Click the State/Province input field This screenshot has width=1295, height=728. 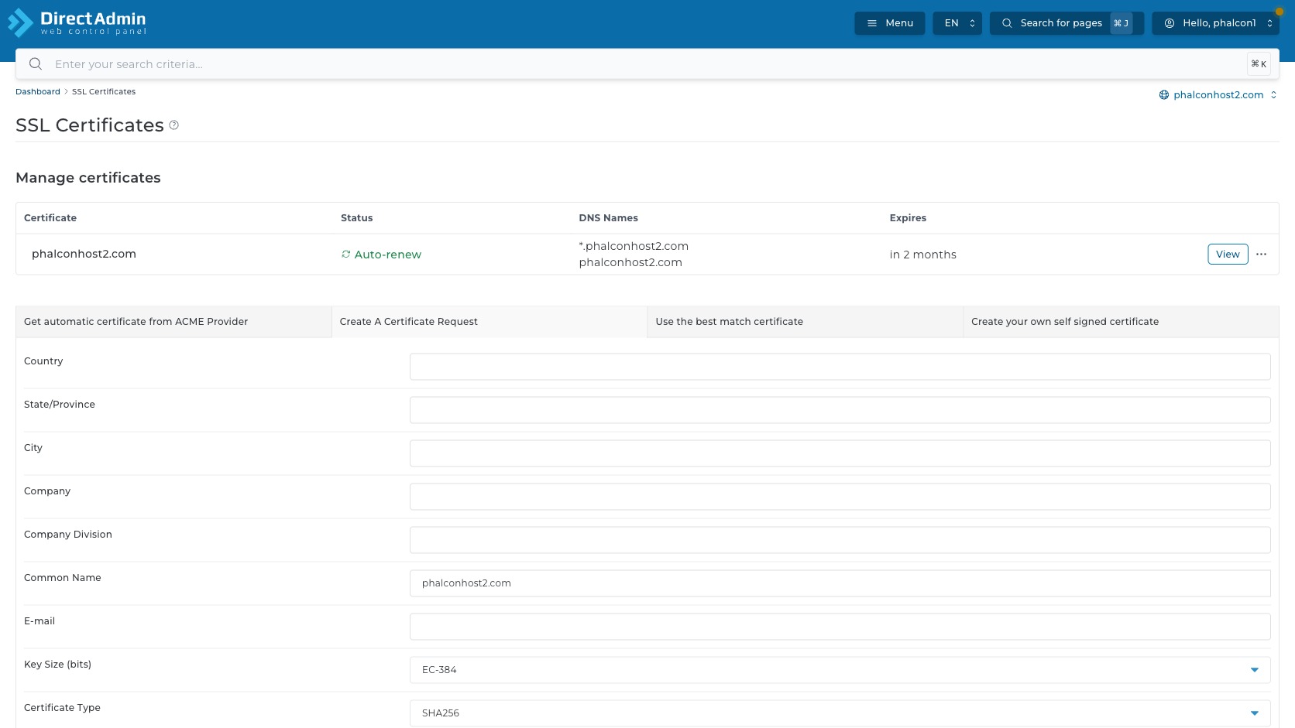(x=840, y=410)
